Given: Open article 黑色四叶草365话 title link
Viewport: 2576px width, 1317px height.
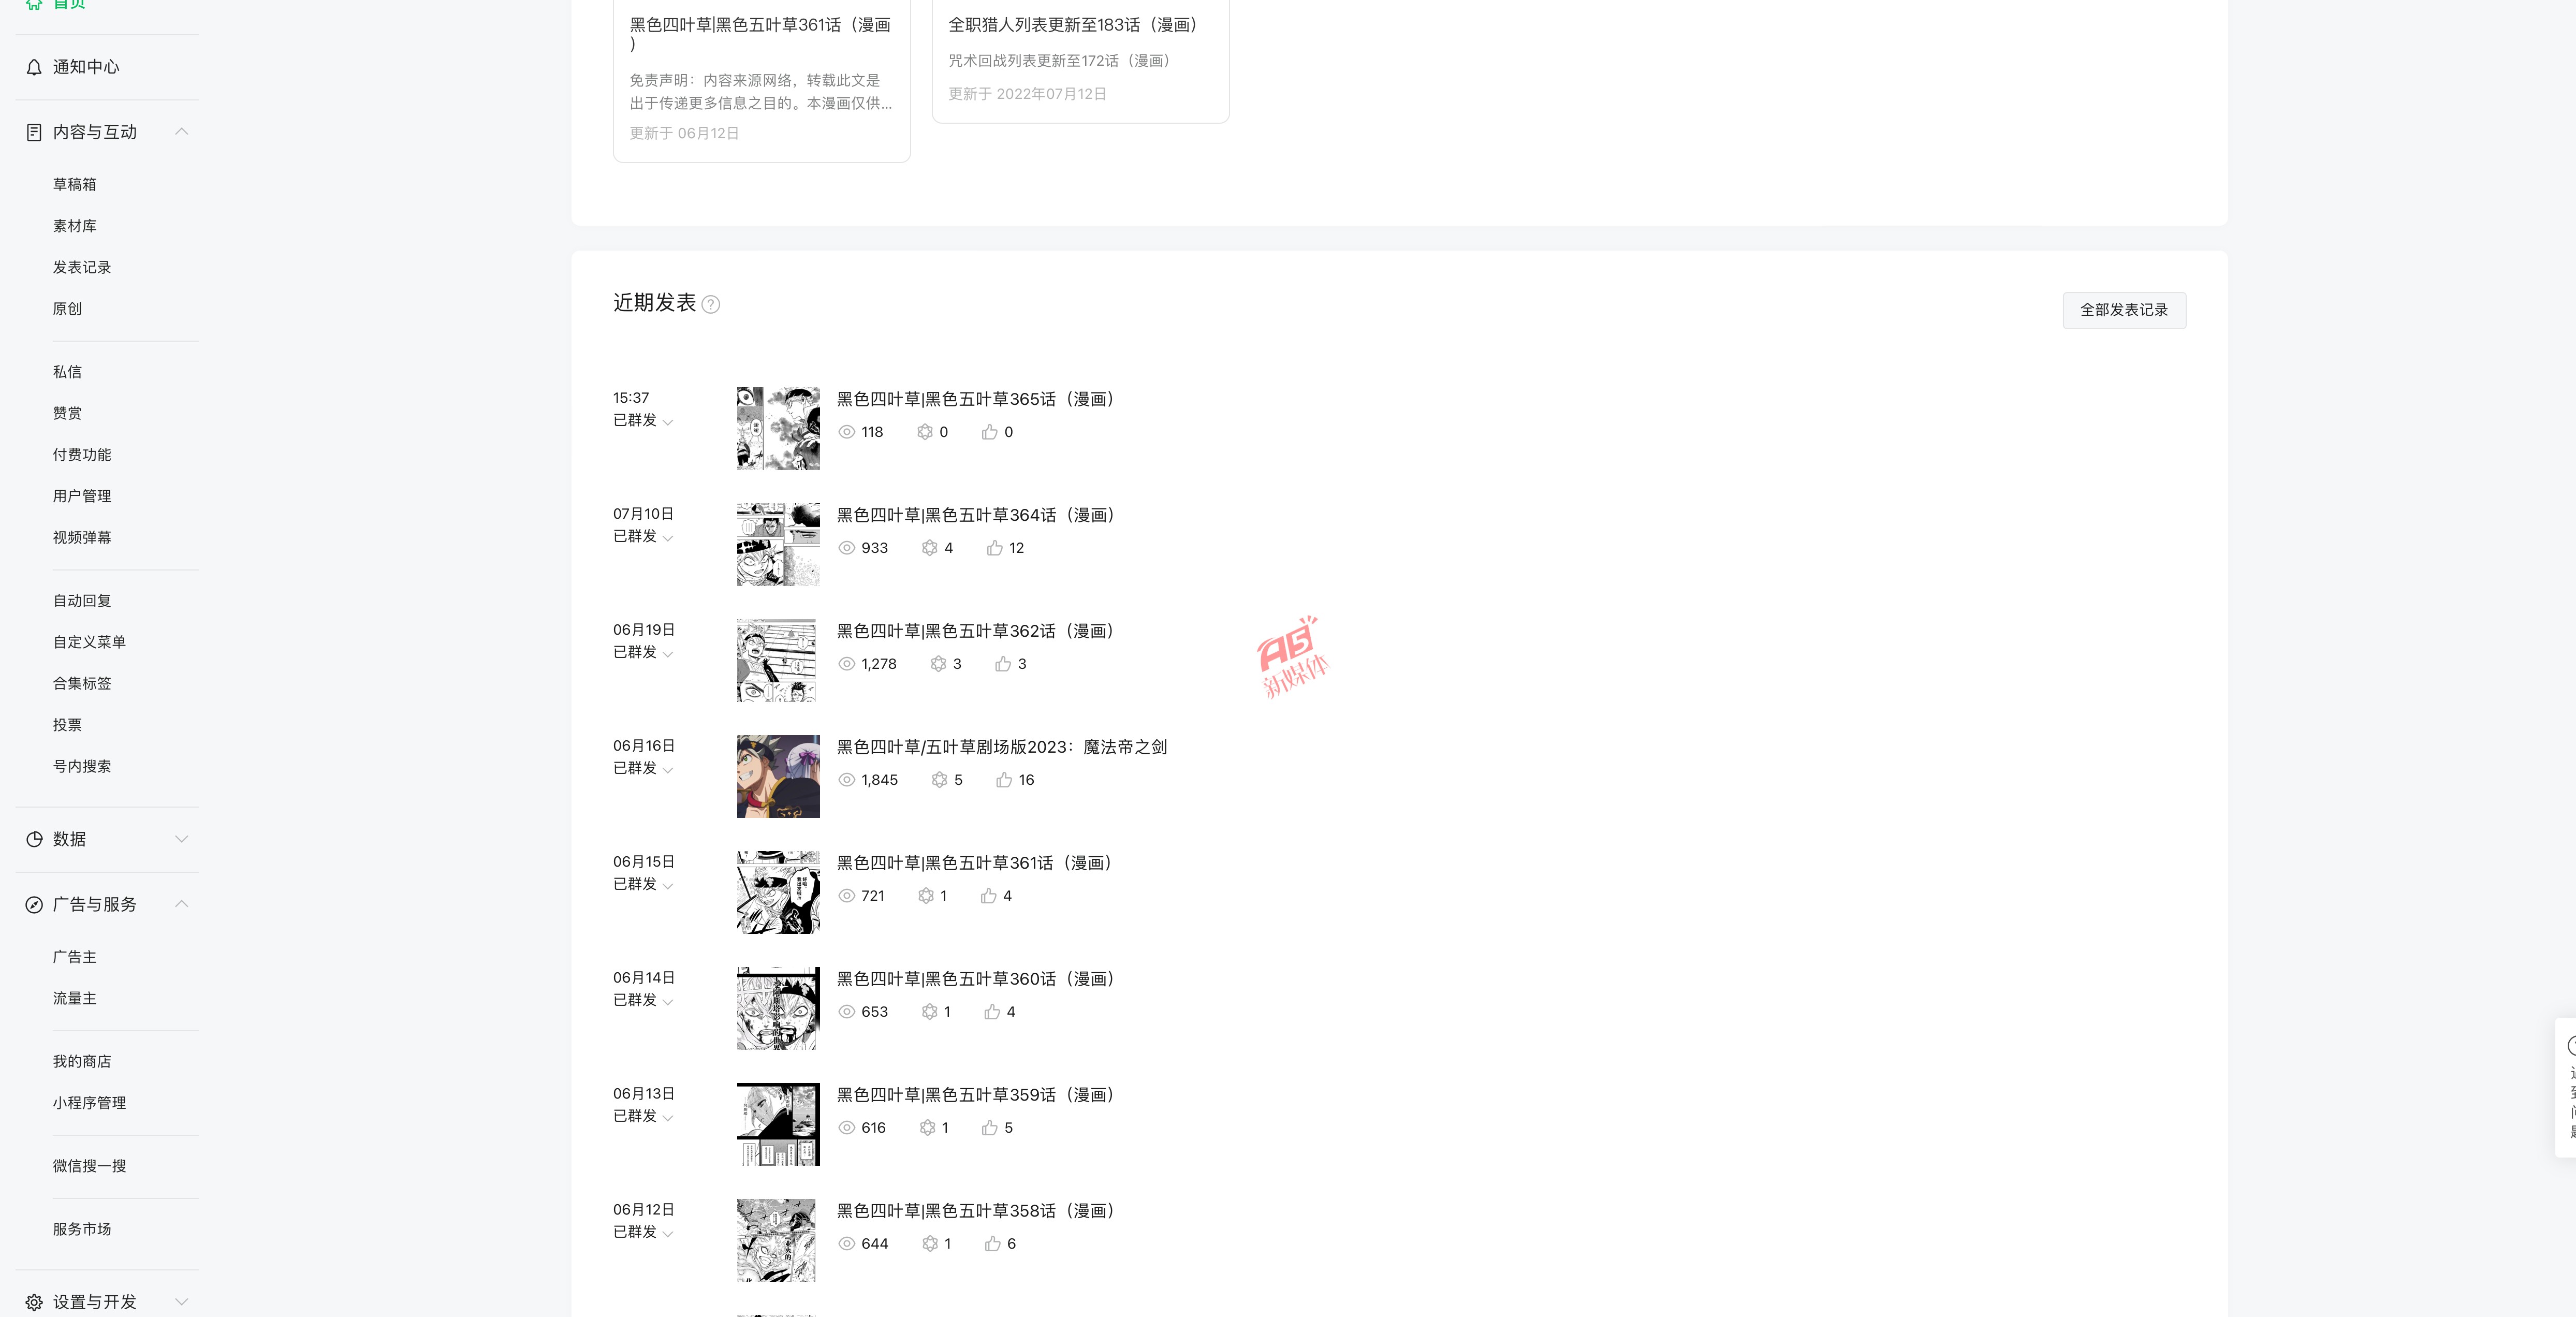Looking at the screenshot, I should point(975,399).
